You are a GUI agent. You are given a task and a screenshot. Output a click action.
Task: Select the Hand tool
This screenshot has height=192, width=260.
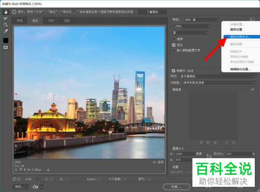[x=6, y=12]
